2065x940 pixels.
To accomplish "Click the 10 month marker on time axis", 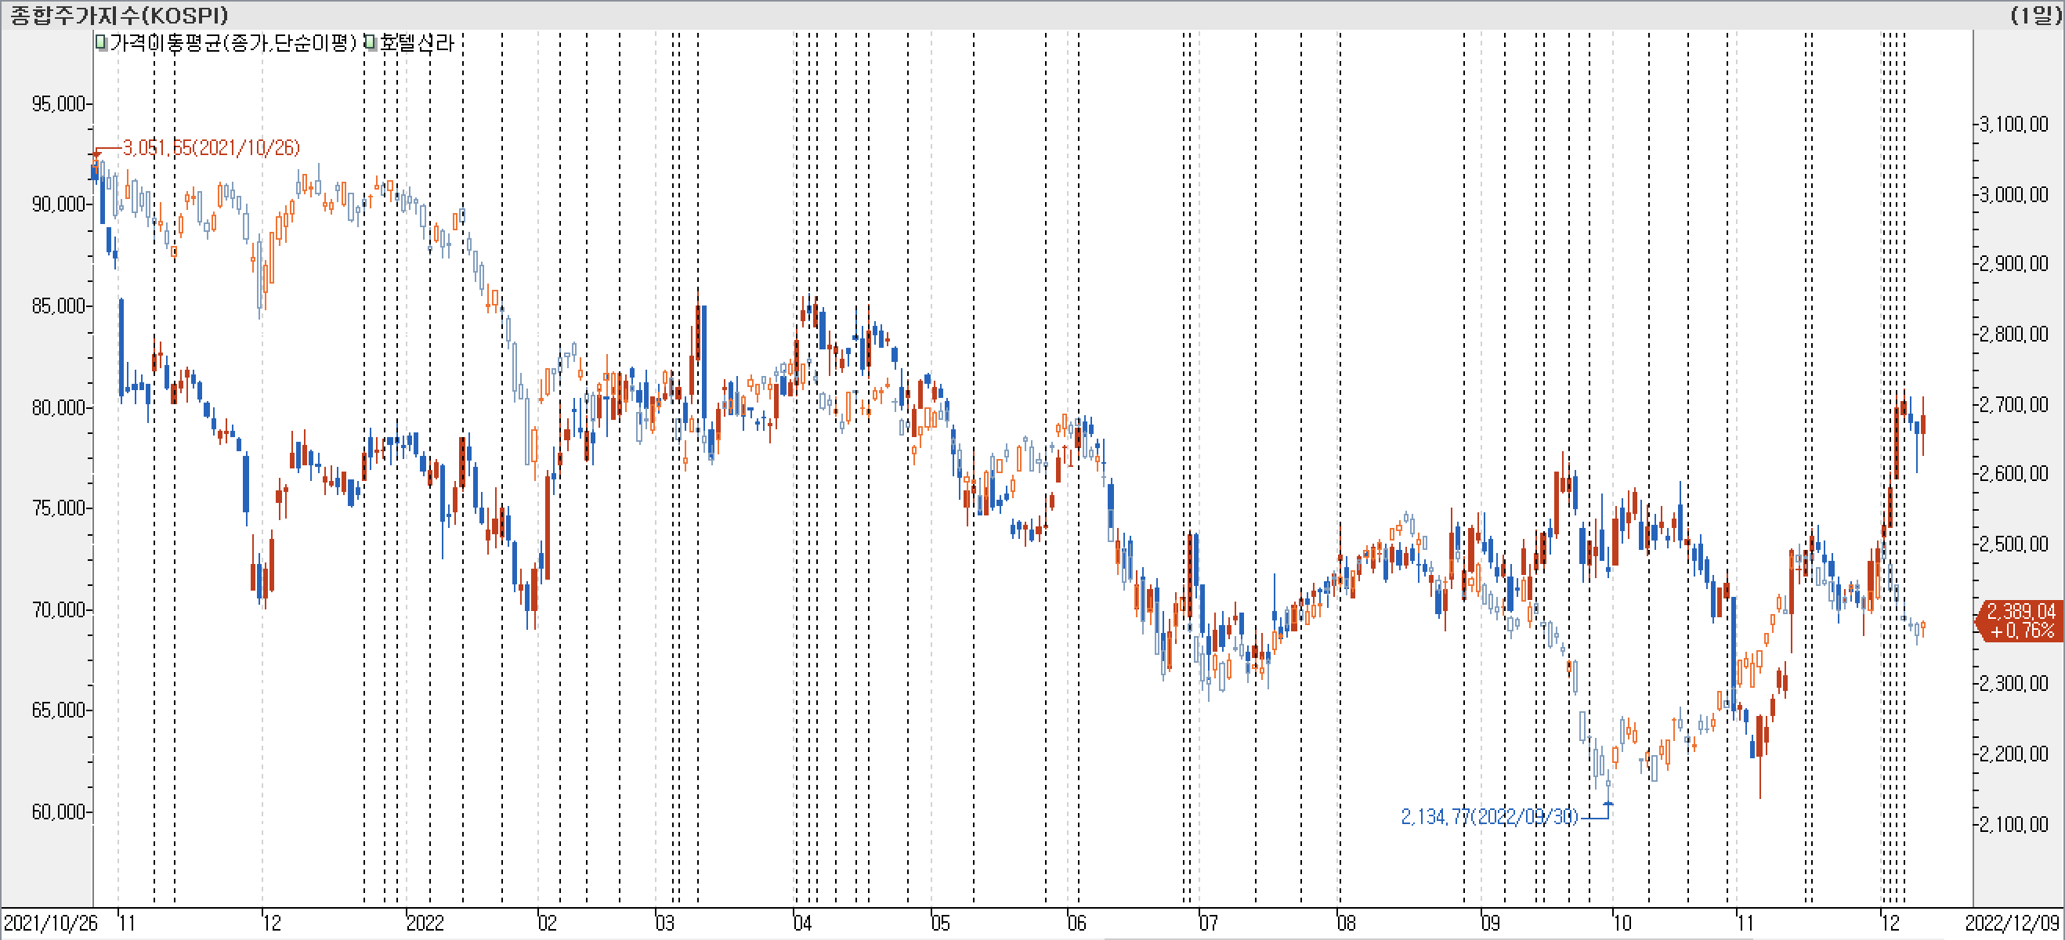I will pyautogui.click(x=1622, y=924).
